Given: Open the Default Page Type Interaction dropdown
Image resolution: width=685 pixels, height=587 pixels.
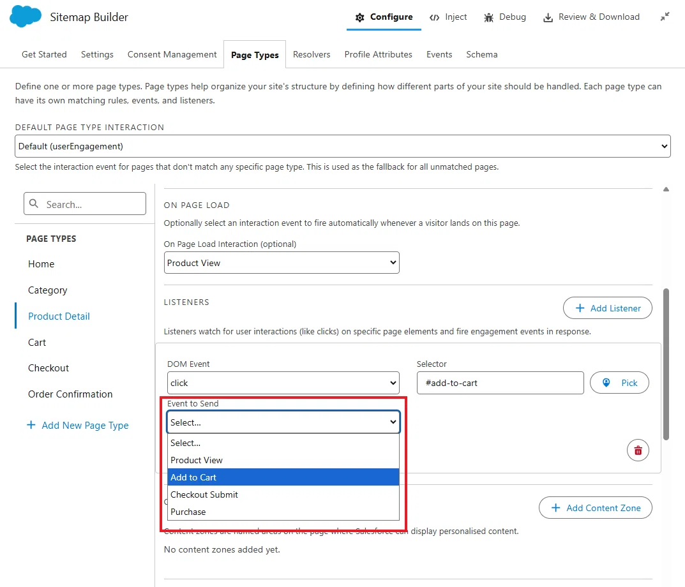Looking at the screenshot, I should pos(342,146).
